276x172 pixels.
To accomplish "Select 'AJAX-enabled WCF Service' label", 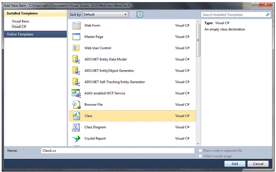I will pos(105,93).
